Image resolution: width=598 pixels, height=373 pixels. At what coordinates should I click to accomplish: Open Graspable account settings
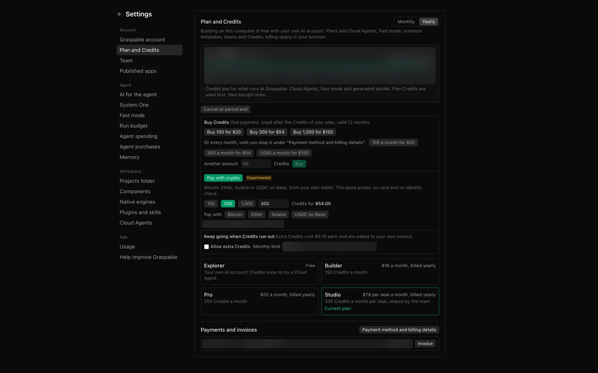pyautogui.click(x=149, y=40)
